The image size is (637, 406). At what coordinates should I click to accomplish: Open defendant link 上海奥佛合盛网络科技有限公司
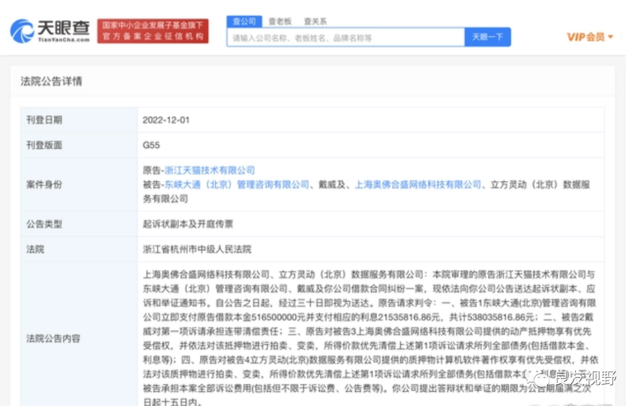click(x=418, y=185)
